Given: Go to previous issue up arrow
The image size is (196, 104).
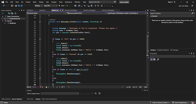Looking at the screenshot, I should (x=53, y=87).
